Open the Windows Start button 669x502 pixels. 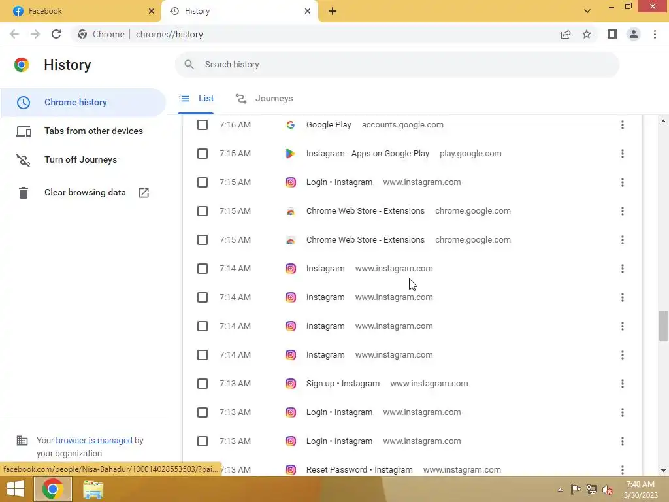tap(16, 489)
